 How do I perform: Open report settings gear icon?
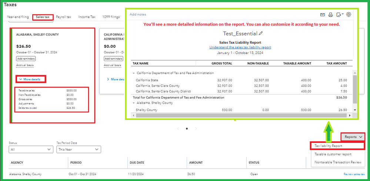point(349,14)
